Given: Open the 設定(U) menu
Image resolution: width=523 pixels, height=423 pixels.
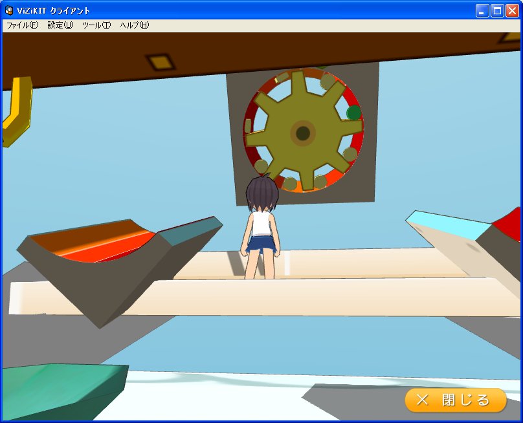Looking at the screenshot, I should (60, 25).
